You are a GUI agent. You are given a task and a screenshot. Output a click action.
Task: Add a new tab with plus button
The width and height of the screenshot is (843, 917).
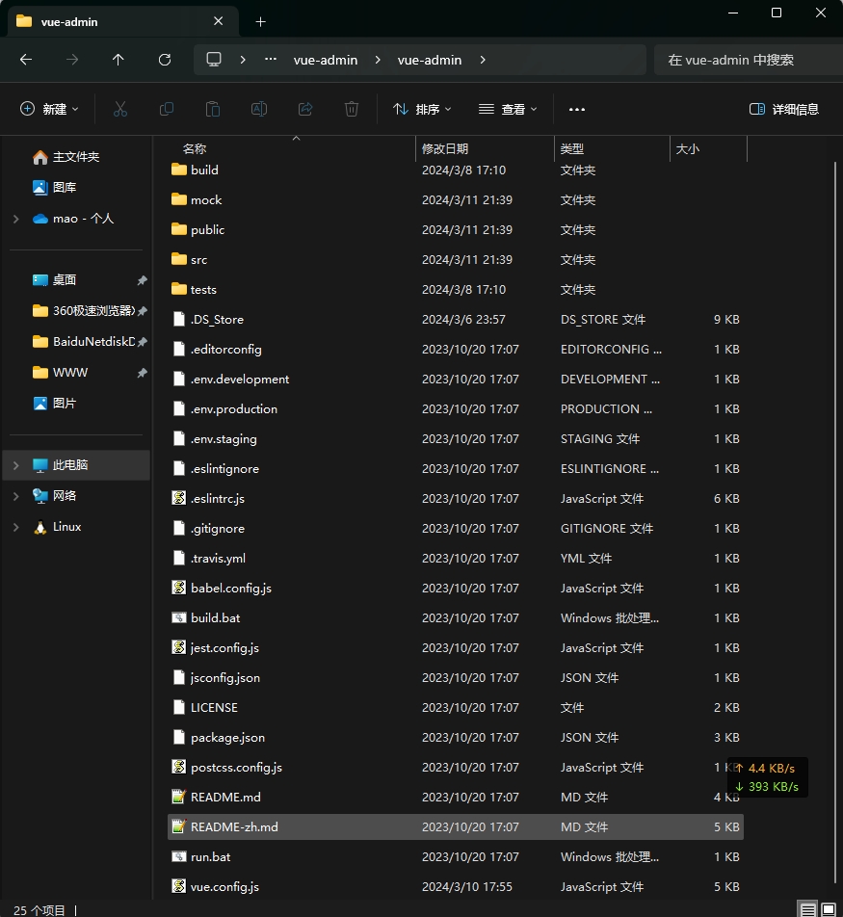(x=260, y=21)
